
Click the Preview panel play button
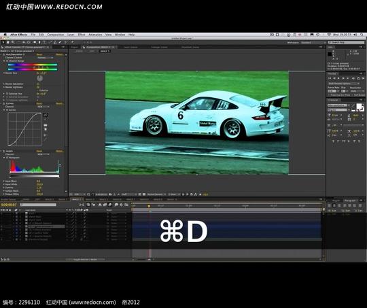(x=338, y=78)
